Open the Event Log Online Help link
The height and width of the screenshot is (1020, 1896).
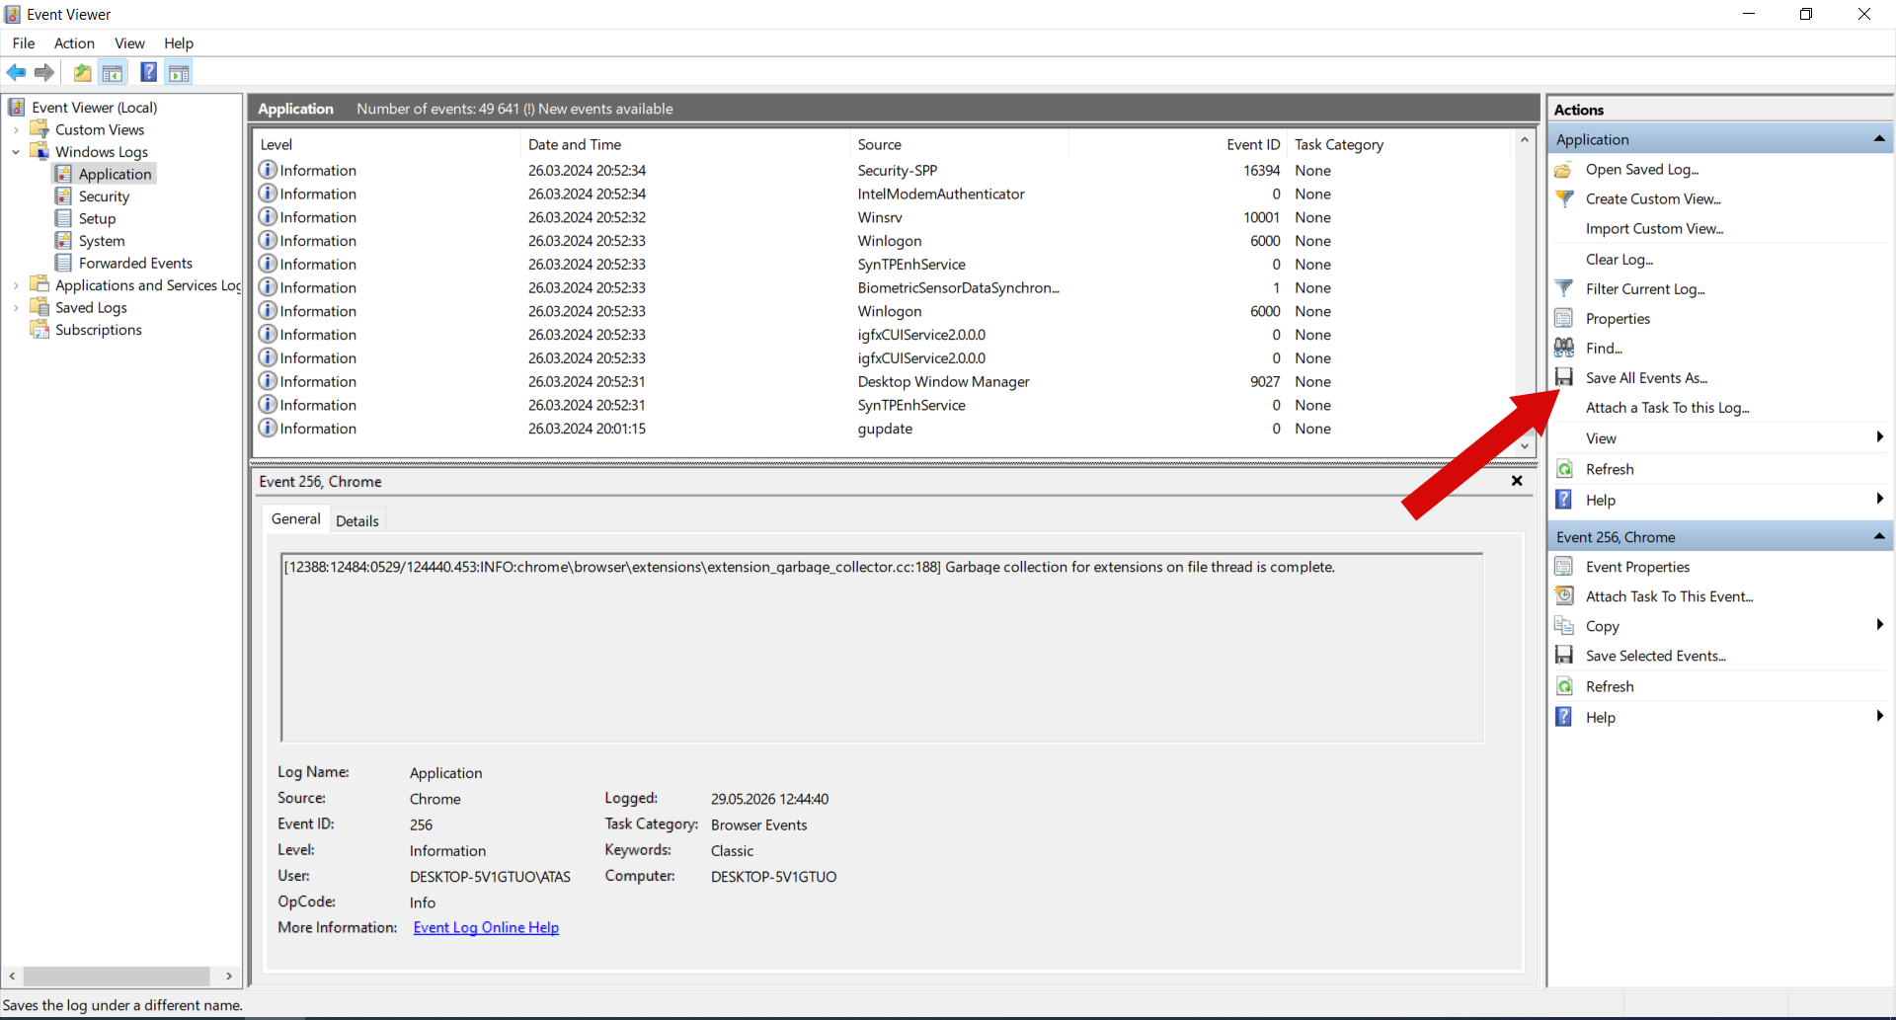coord(486,927)
